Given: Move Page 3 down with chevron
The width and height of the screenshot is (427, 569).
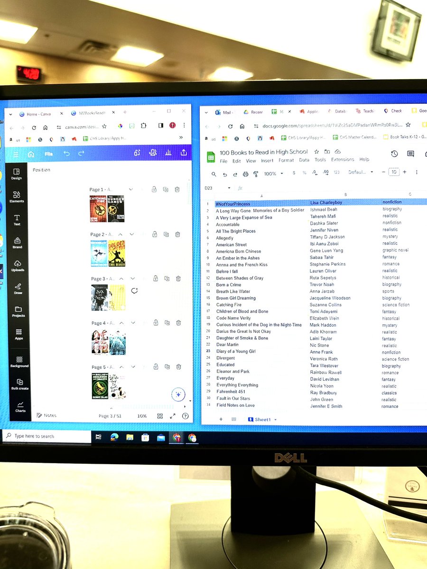Looking at the screenshot, I should point(132,279).
